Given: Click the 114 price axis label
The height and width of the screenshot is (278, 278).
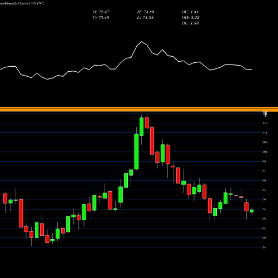Looking at the screenshot, I should [x=265, y=133].
